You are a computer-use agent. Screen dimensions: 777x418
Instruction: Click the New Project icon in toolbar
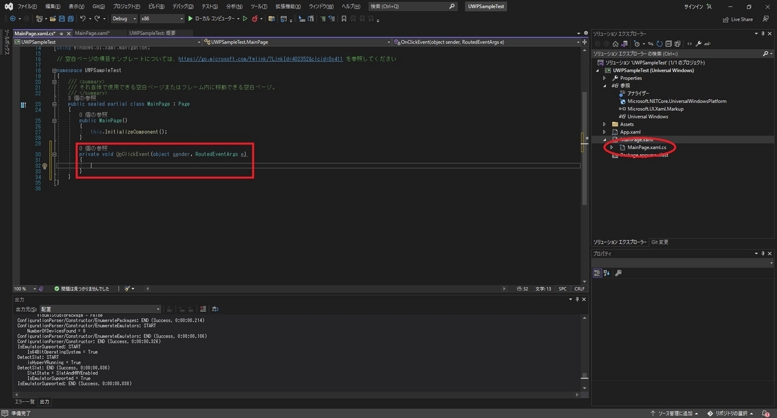(x=40, y=19)
